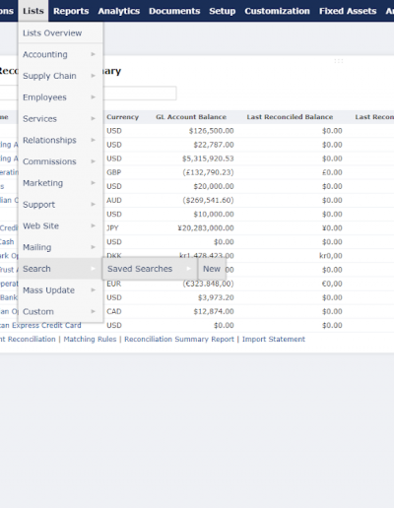
Task: Open the Reconciliation Summary Report link
Action: [x=179, y=339]
